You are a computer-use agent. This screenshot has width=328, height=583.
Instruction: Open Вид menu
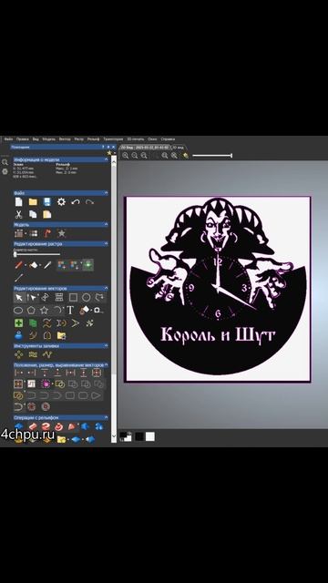[x=36, y=139]
